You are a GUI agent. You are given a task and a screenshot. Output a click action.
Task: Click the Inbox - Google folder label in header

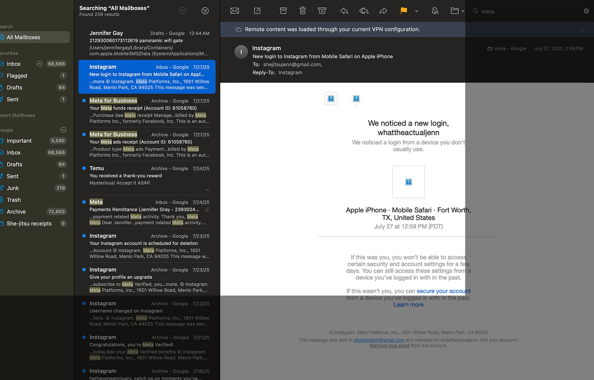(x=507, y=49)
